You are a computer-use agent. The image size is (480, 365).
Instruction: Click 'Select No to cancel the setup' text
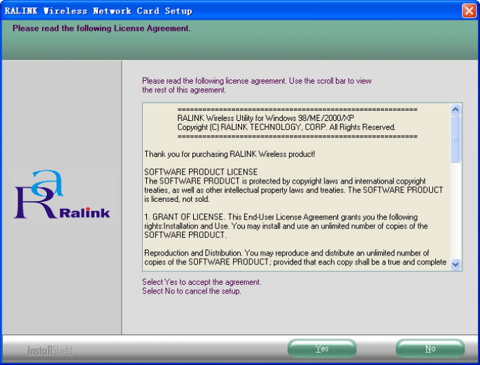click(191, 291)
